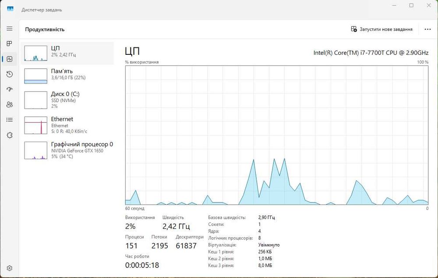
Task: Click the 100 % graph scale label
Action: (423, 62)
